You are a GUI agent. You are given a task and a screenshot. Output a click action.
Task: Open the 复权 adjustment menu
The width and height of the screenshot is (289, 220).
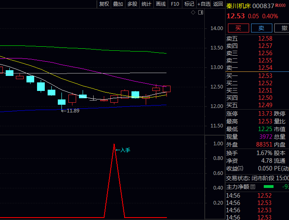(104, 4)
